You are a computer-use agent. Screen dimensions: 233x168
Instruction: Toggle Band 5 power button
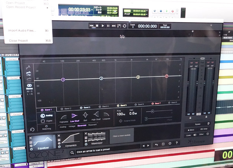pyautogui.click(x=118, y=106)
